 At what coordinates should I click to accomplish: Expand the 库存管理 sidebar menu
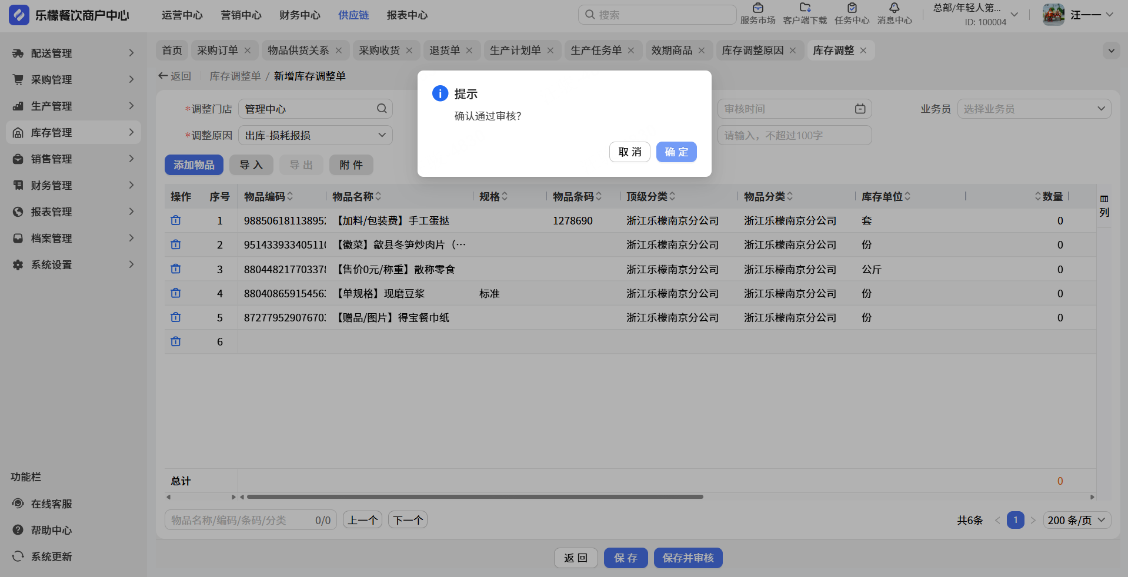74,133
